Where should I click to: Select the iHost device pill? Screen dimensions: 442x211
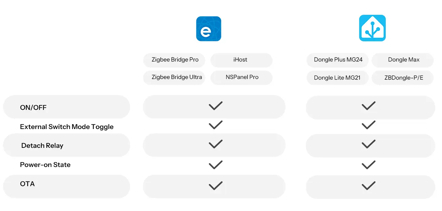[241, 60]
